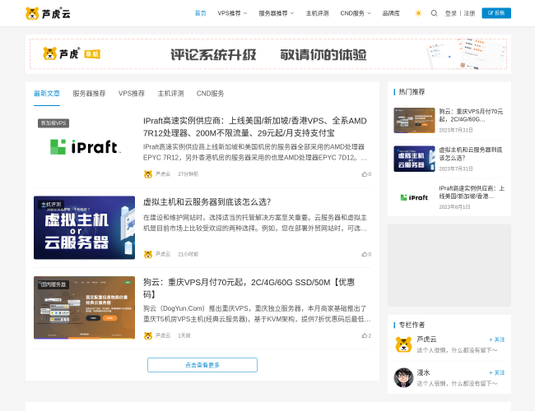The height and width of the screenshot is (411, 535).
Task: Follow 芦虎云 with the +关注 toggle
Action: click(496, 339)
